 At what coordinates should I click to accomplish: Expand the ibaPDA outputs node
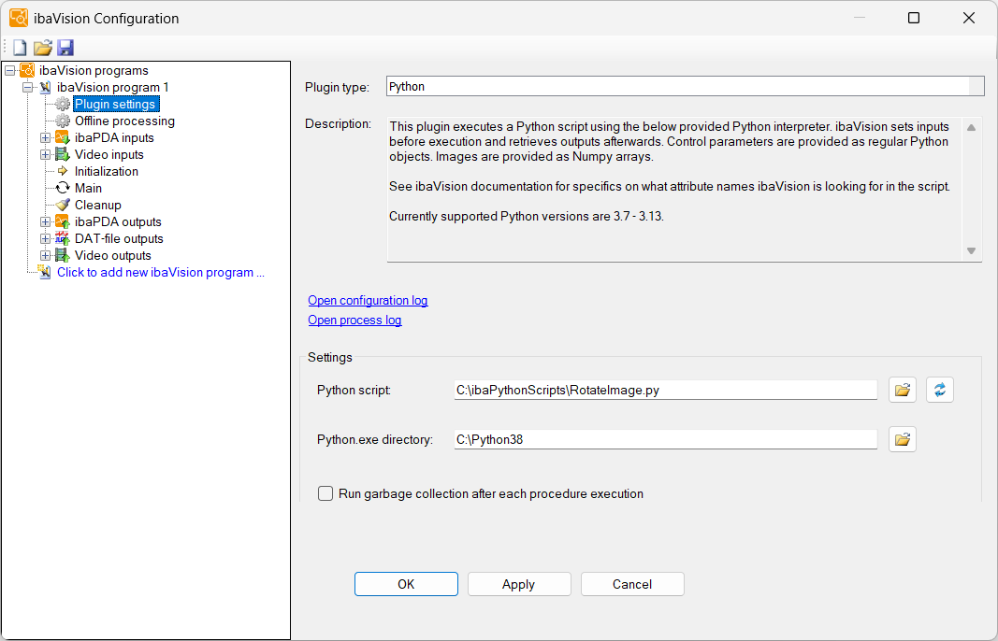coord(45,222)
